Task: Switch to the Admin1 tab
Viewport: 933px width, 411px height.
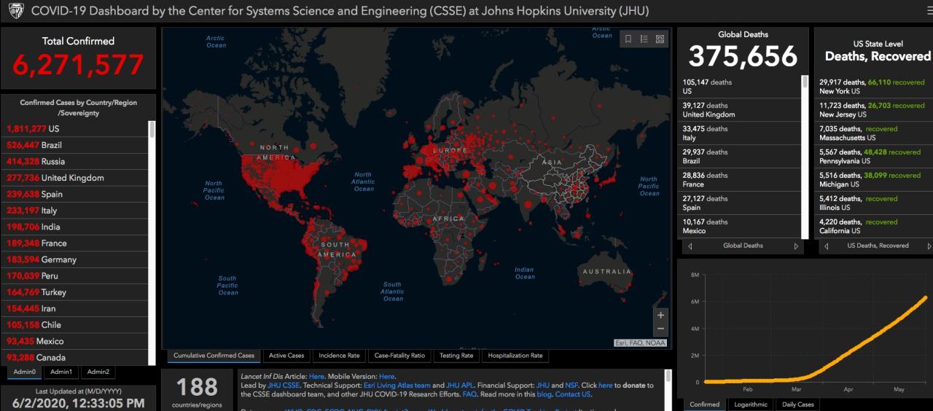Action: pos(60,372)
